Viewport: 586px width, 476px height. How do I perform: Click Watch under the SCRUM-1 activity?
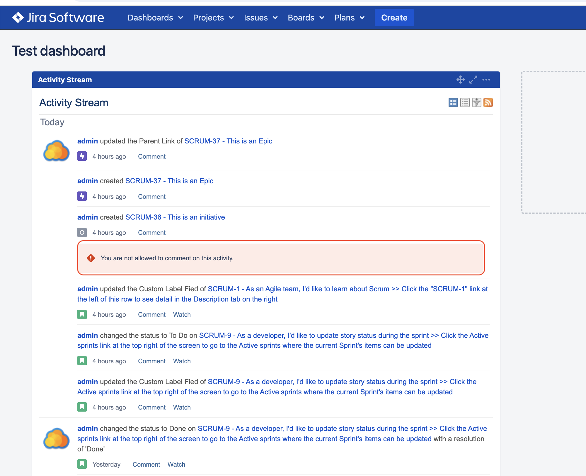[182, 314]
